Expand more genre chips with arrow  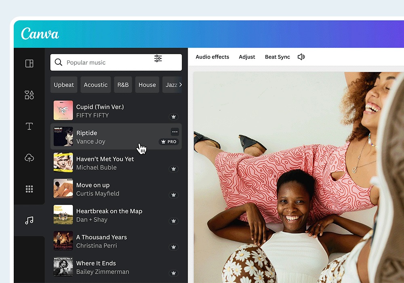[x=180, y=84]
